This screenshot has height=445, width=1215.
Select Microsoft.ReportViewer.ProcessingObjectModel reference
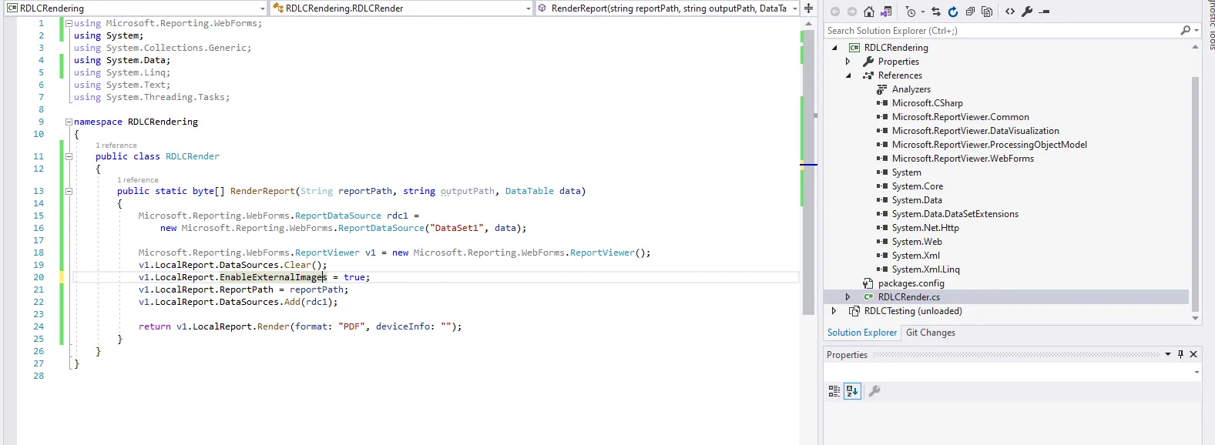(x=990, y=145)
